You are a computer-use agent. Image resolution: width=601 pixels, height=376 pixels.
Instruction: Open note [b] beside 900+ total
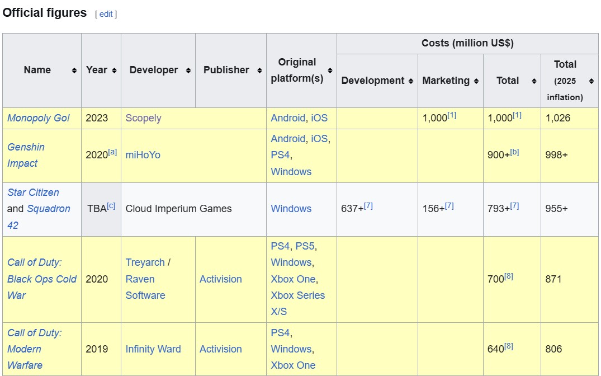pyautogui.click(x=515, y=152)
